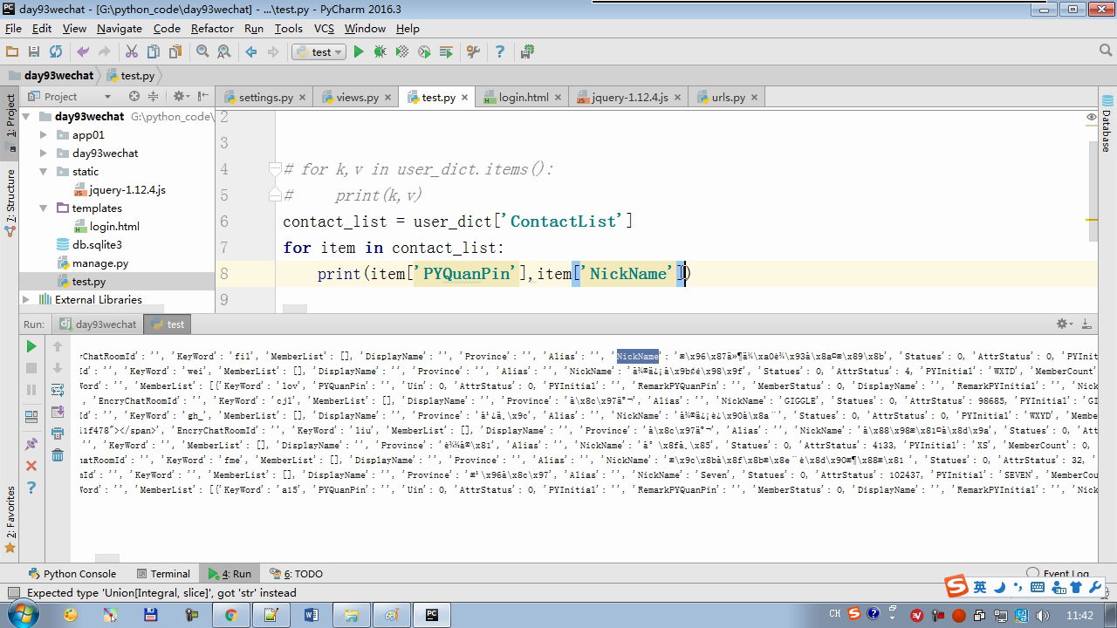Viewport: 1117px width, 628px height.
Task: Toggle the Database side panel
Action: (1107, 123)
